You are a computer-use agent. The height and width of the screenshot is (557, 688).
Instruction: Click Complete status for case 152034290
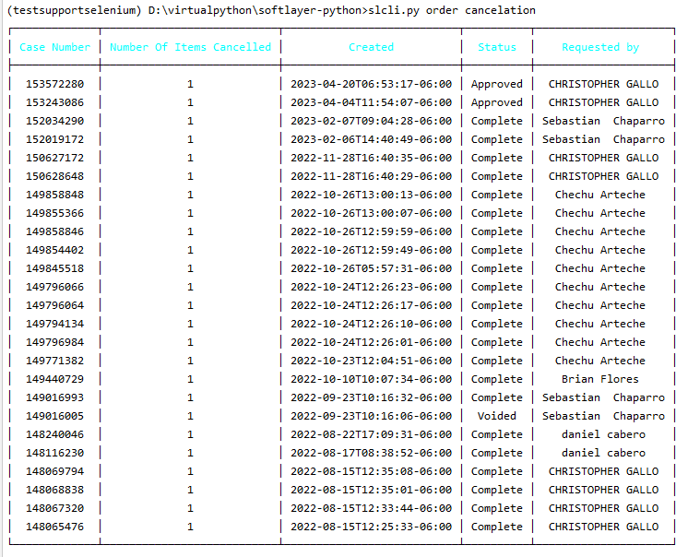coord(497,121)
